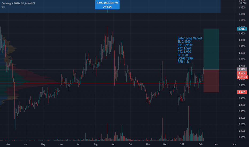
Task: Click the 'LONG TERM' annotation text
Action: (185, 58)
